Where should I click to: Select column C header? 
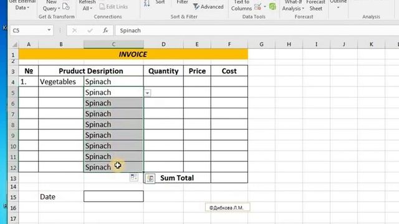[x=113, y=44]
